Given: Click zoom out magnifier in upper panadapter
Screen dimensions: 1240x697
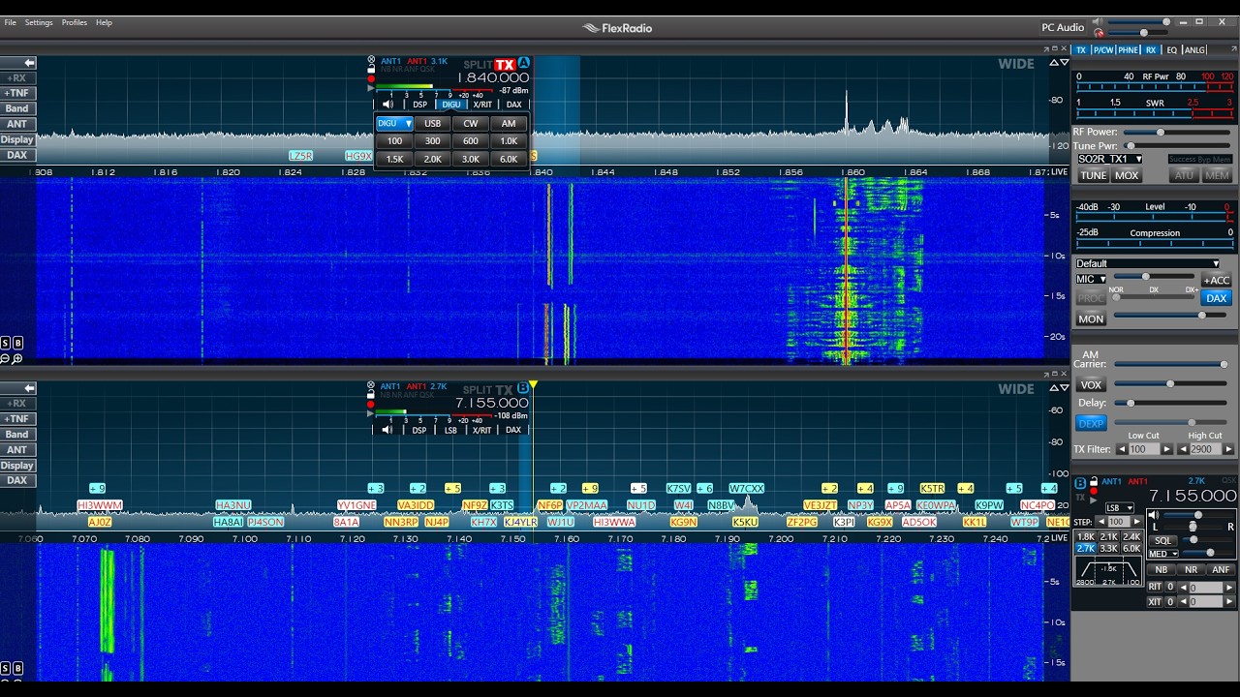Looking at the screenshot, I should (5, 358).
